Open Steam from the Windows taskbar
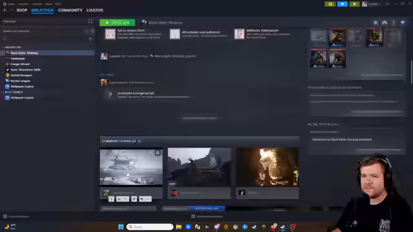 pyautogui.click(x=283, y=227)
